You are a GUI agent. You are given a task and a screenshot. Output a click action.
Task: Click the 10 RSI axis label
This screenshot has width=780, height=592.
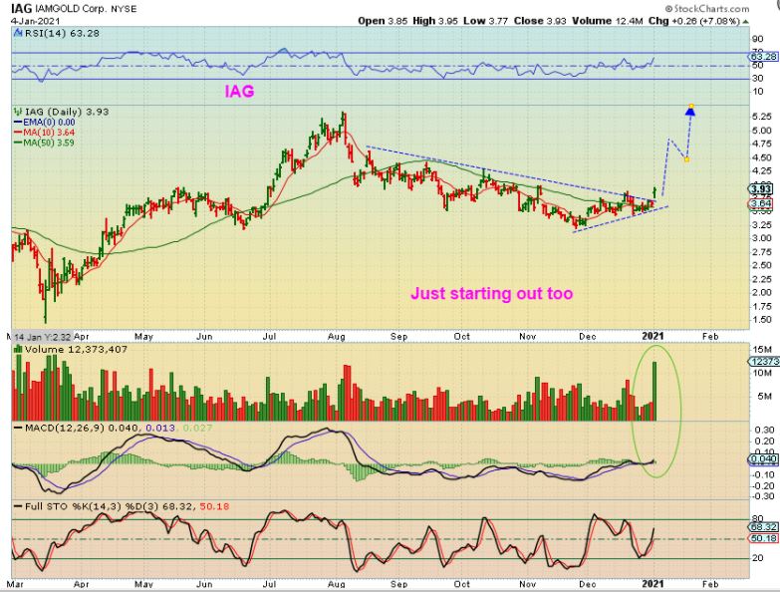(x=758, y=92)
